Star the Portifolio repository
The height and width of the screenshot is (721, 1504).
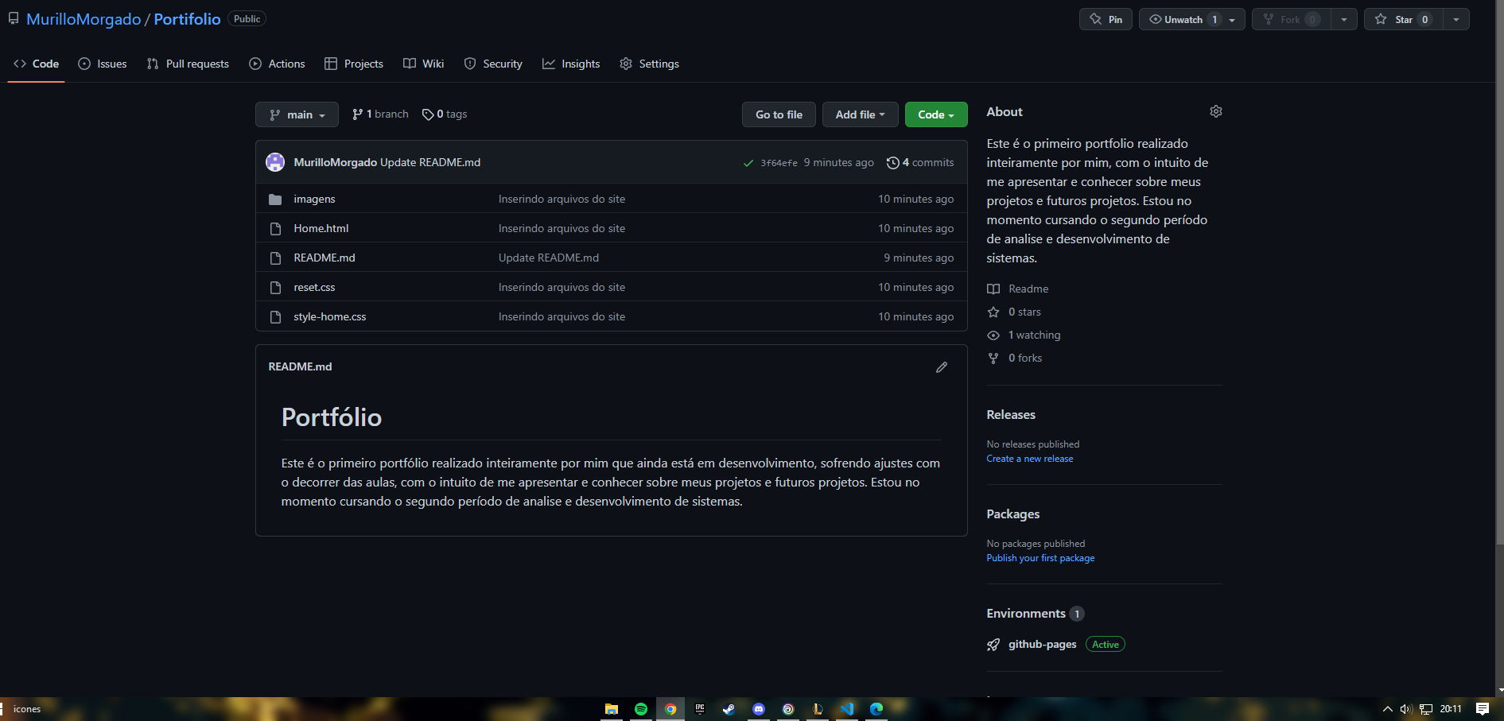pyautogui.click(x=1404, y=19)
